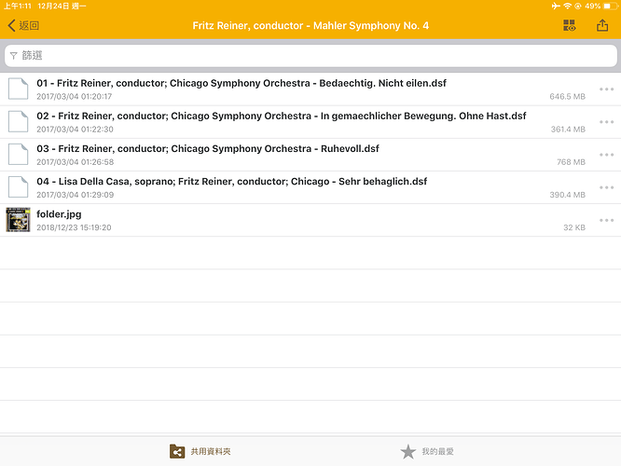The width and height of the screenshot is (621, 466).
Task: Preview the folder.jpg thumbnail
Action: [19, 220]
